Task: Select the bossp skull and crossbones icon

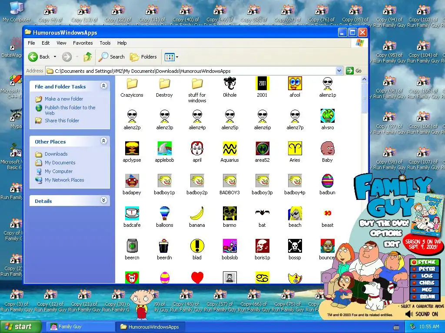Action: (x=295, y=246)
